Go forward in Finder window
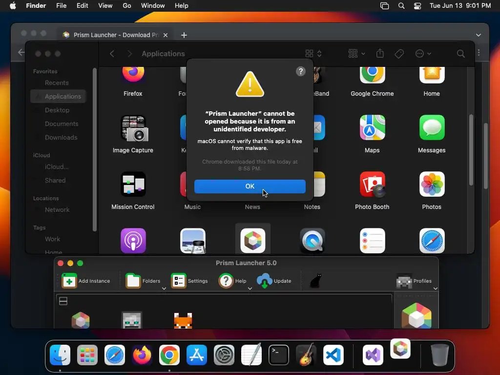500x375 pixels. click(x=129, y=54)
